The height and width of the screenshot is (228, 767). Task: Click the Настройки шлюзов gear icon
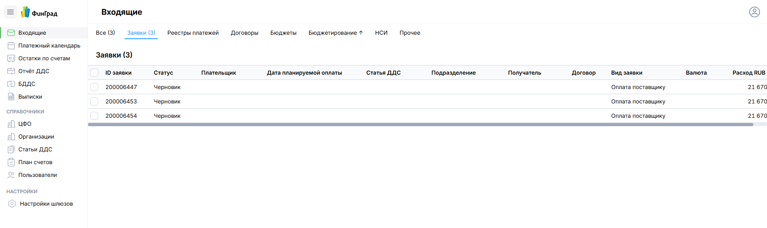[12, 204]
